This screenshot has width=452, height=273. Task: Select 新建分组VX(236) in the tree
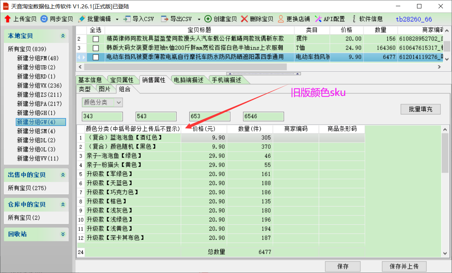point(38,86)
